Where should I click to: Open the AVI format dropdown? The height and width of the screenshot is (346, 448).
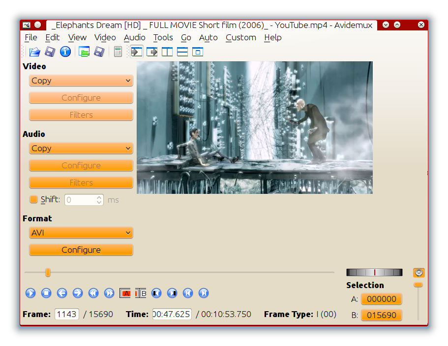81,233
